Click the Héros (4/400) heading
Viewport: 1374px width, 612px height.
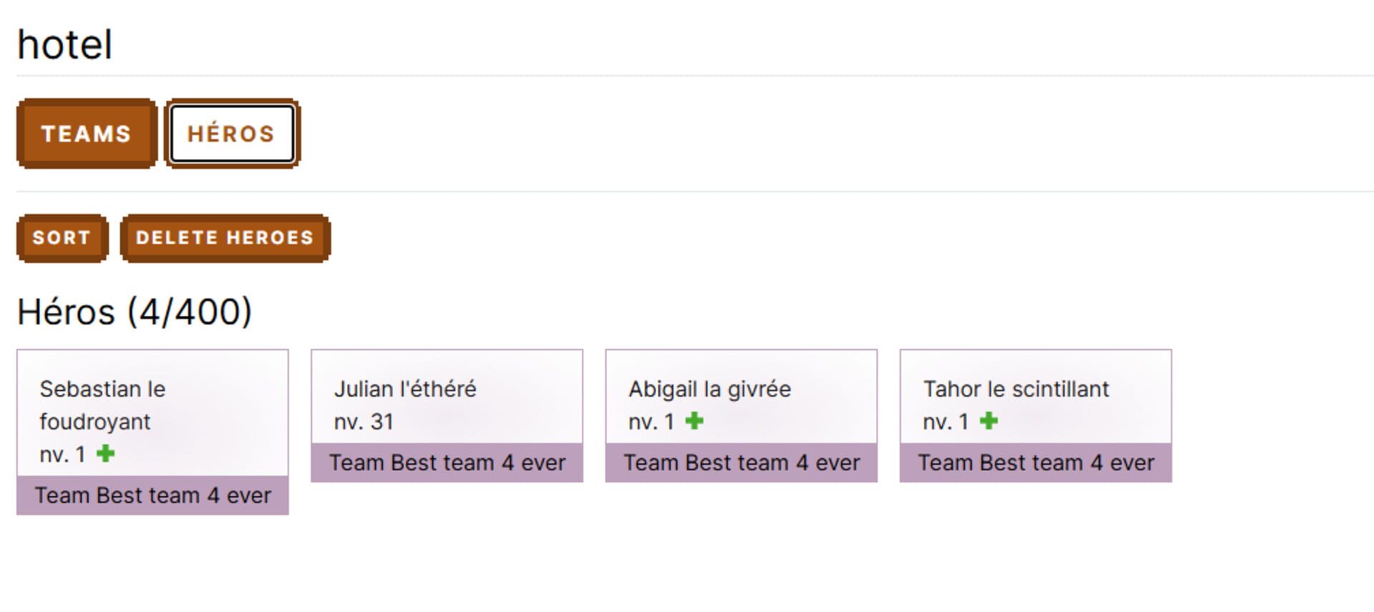click(x=135, y=312)
